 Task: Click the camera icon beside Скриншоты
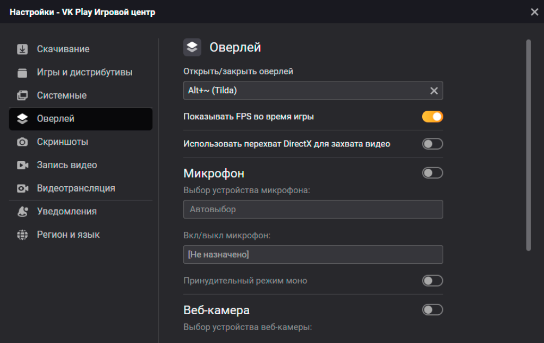[x=22, y=142]
